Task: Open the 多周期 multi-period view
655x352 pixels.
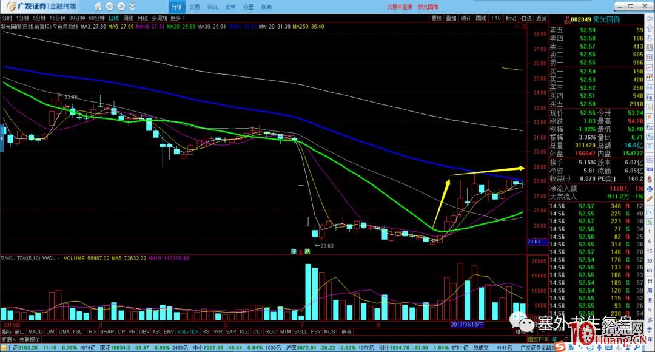Action: [x=159, y=18]
